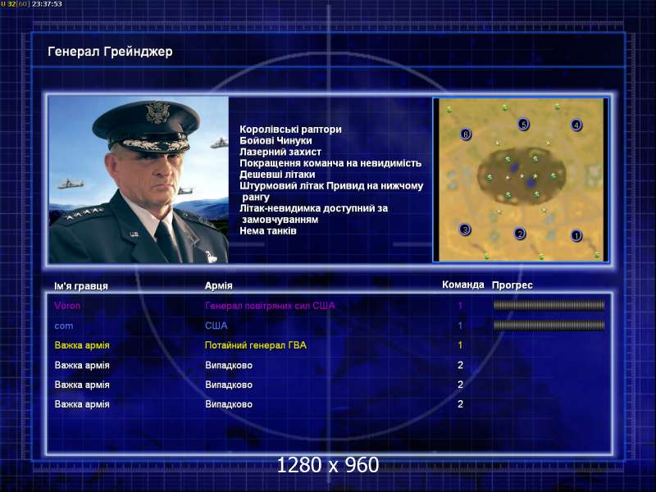Click the 'Прогрес' column header
Screen dimensions: 656x492
coord(512,285)
